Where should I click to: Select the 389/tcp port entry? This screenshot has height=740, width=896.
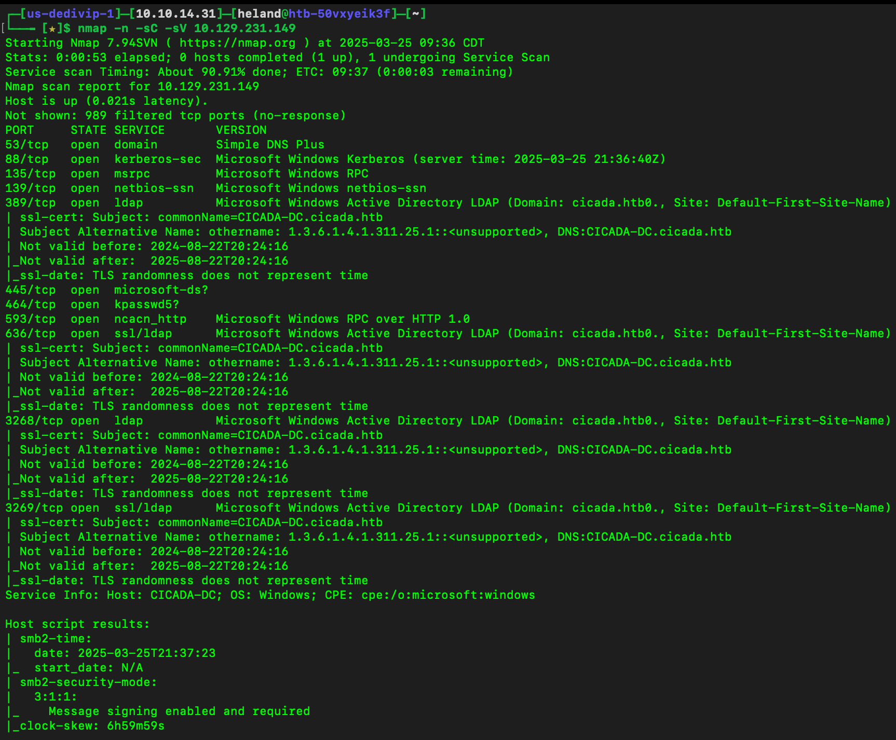click(x=31, y=203)
